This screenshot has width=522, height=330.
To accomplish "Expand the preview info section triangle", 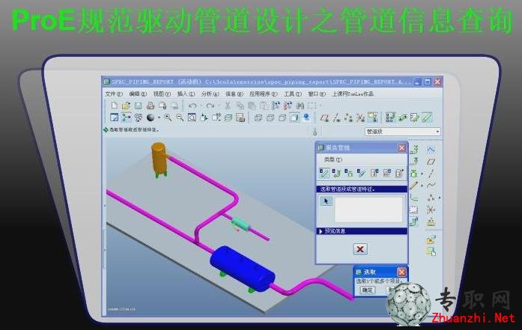I will click(321, 231).
